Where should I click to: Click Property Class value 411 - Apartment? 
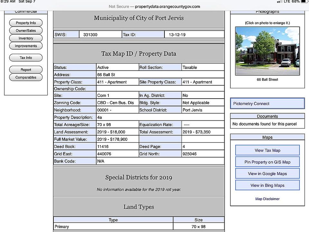pos(112,82)
